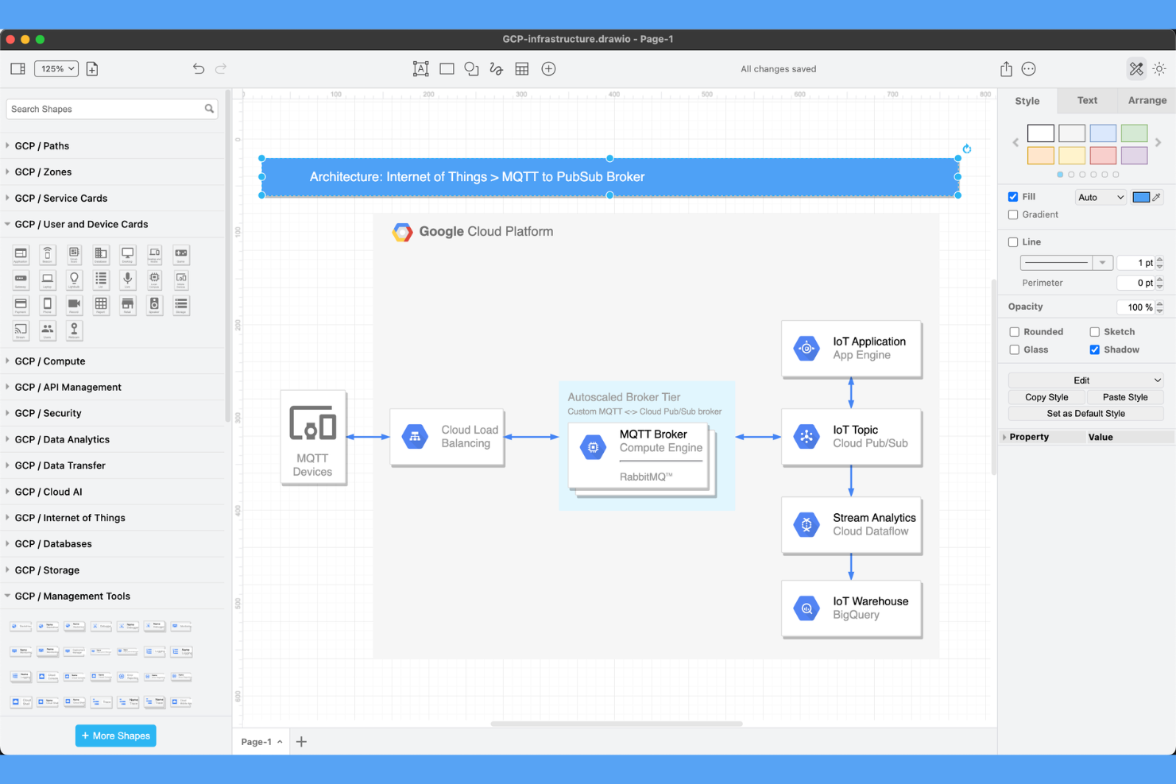Viewport: 1176px width, 784px height.
Task: Click Set as Default Style
Action: [x=1085, y=414]
